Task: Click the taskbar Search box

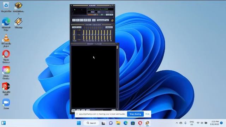Action: click(91, 123)
